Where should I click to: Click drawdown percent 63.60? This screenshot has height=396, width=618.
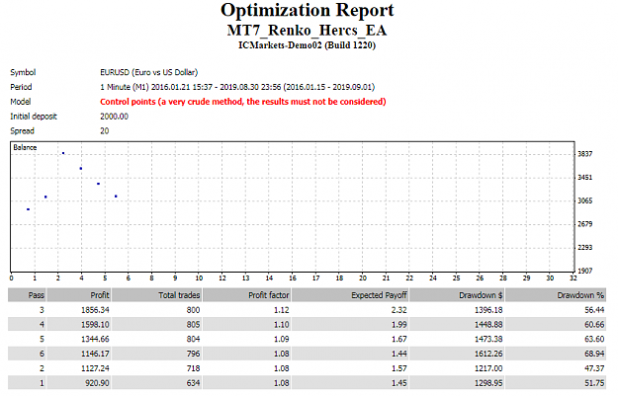pos(594,340)
